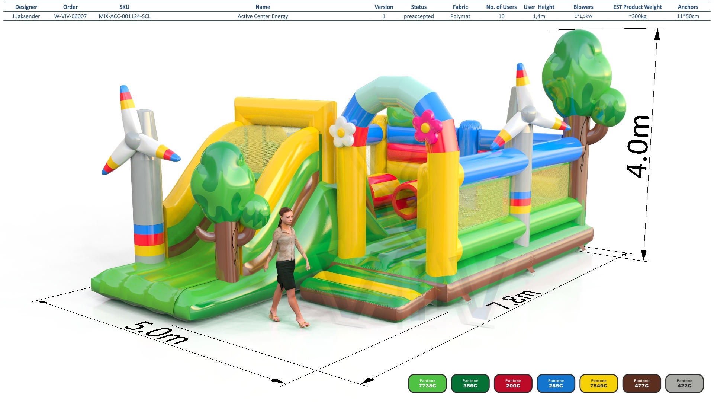Click the Pantone 7738C green swatch
The image size is (714, 402).
[427, 383]
